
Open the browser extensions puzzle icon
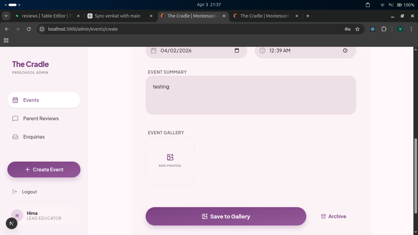tap(384, 29)
